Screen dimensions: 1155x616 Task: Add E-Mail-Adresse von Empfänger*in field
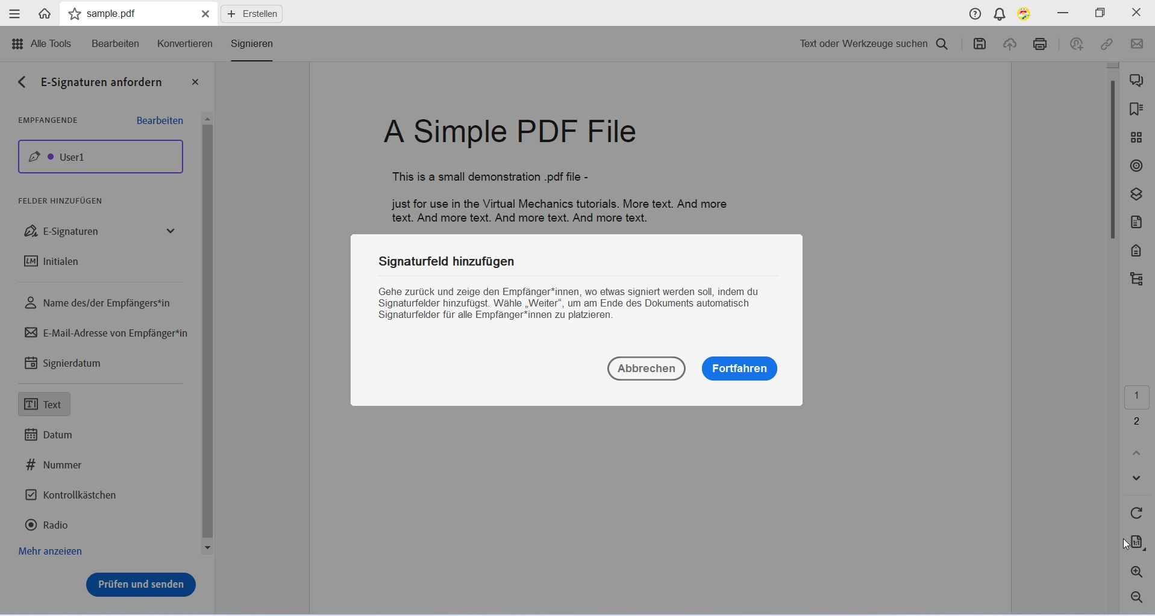(x=105, y=333)
